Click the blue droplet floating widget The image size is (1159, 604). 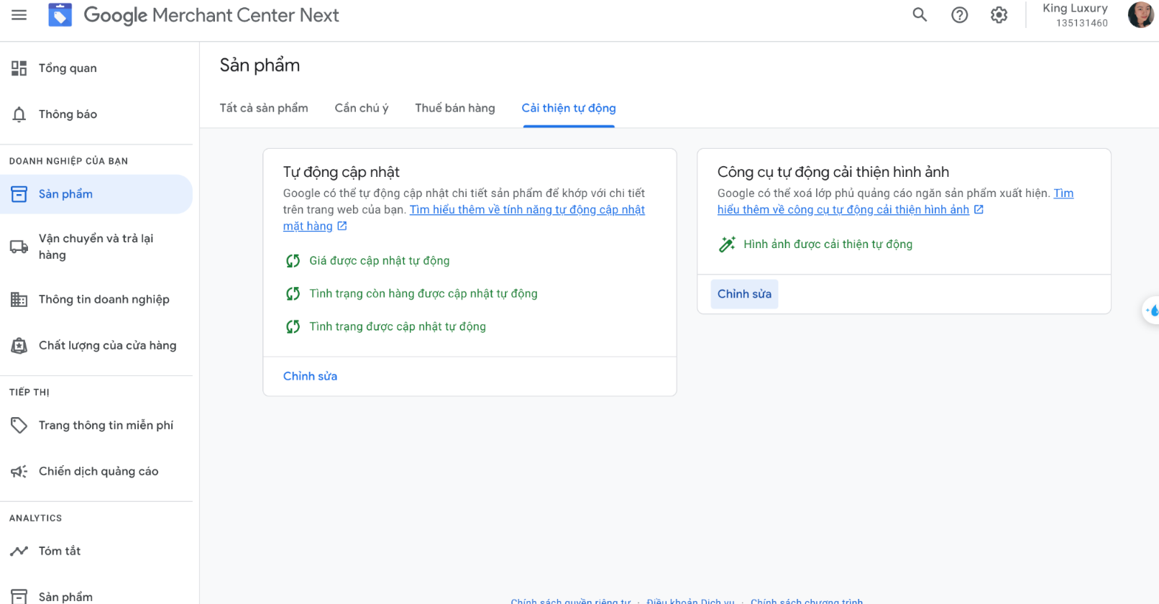coord(1152,311)
